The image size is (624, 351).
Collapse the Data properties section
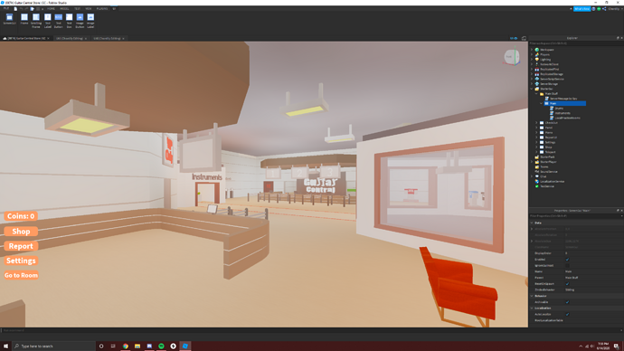532,223
